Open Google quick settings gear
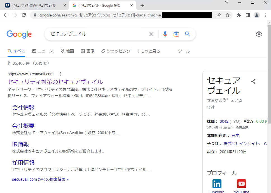271x193 pixels. (259, 34)
